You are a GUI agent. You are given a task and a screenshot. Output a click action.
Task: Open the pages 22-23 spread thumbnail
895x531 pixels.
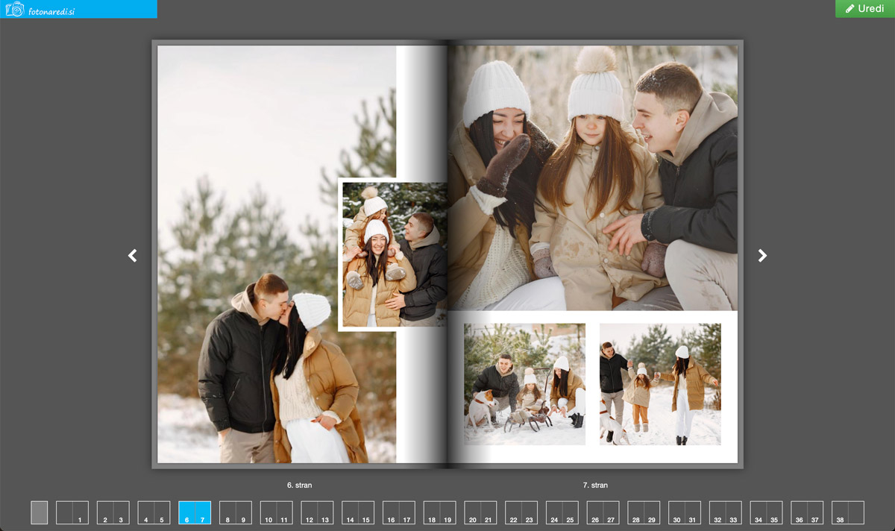click(521, 512)
